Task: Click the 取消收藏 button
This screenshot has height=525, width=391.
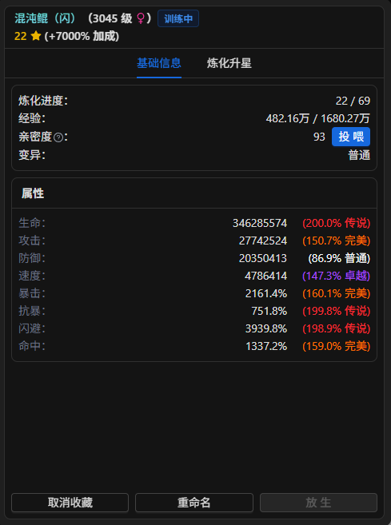Action: tap(70, 503)
